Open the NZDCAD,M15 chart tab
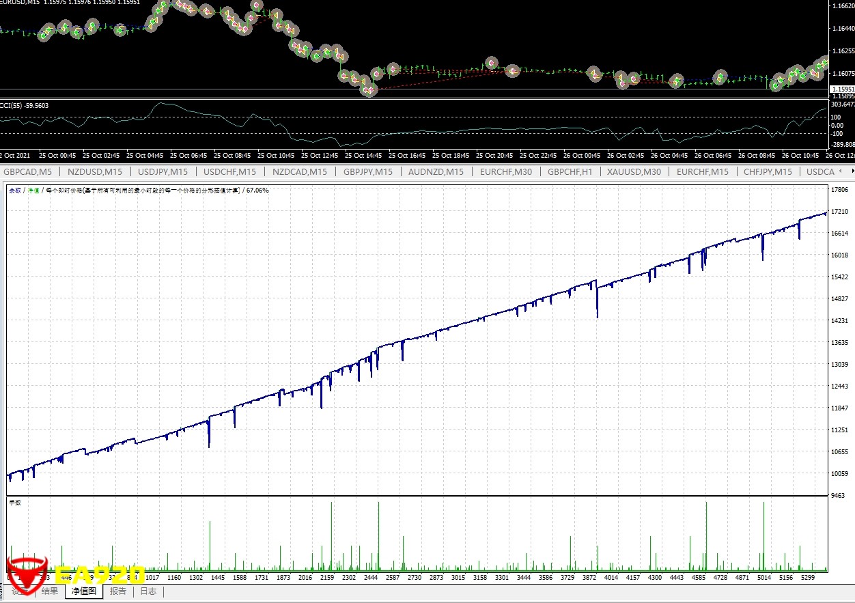The height and width of the screenshot is (603, 855). 299,172
